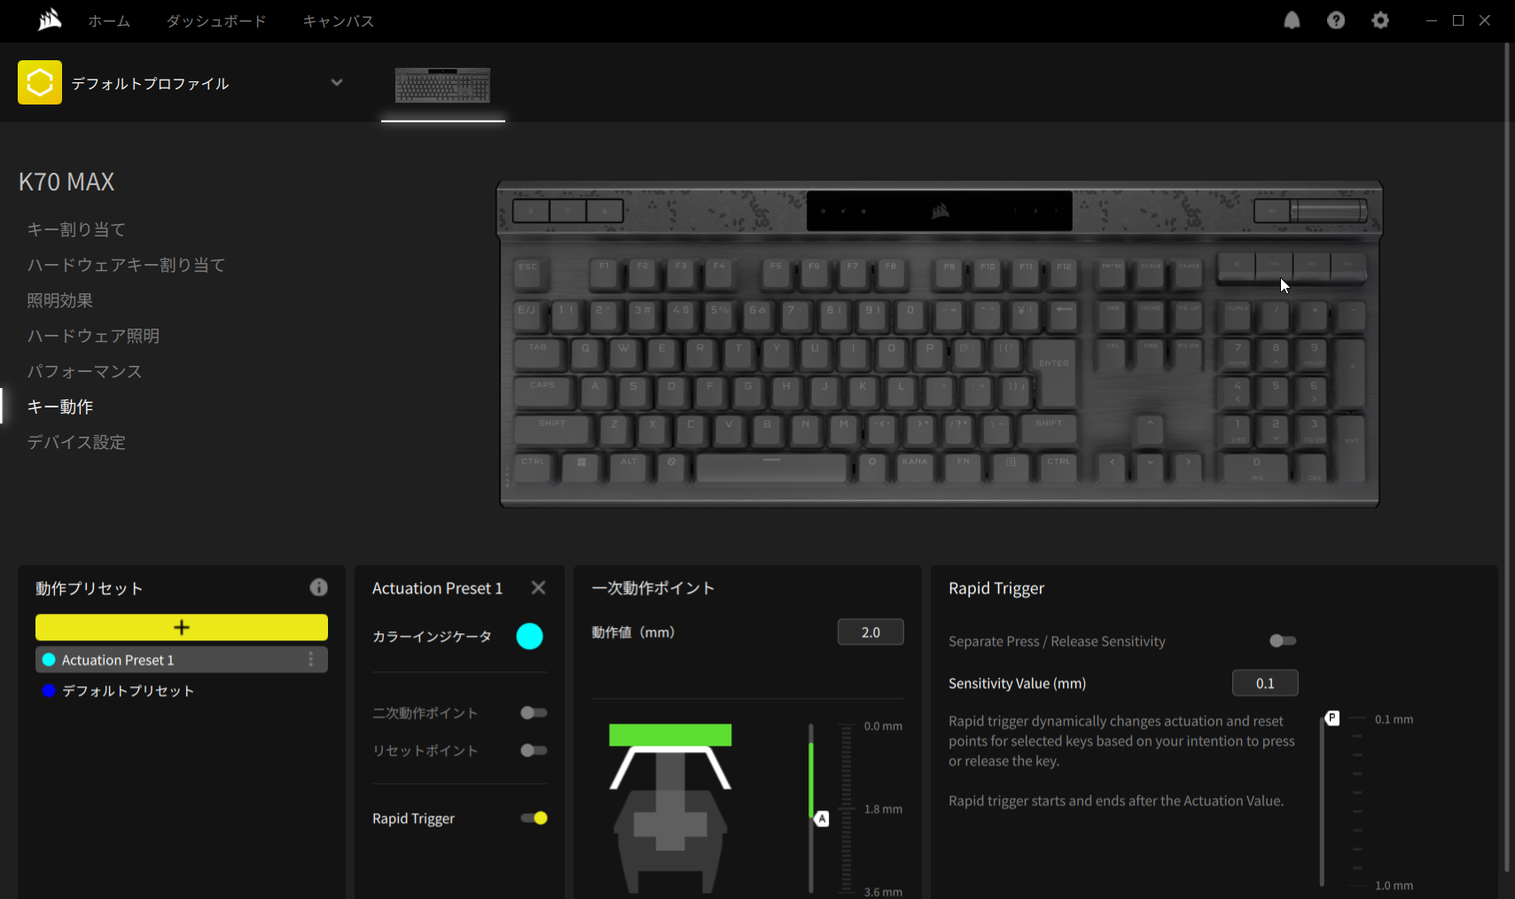Select the K70 MAX keyboard device thumbnail

(442, 86)
